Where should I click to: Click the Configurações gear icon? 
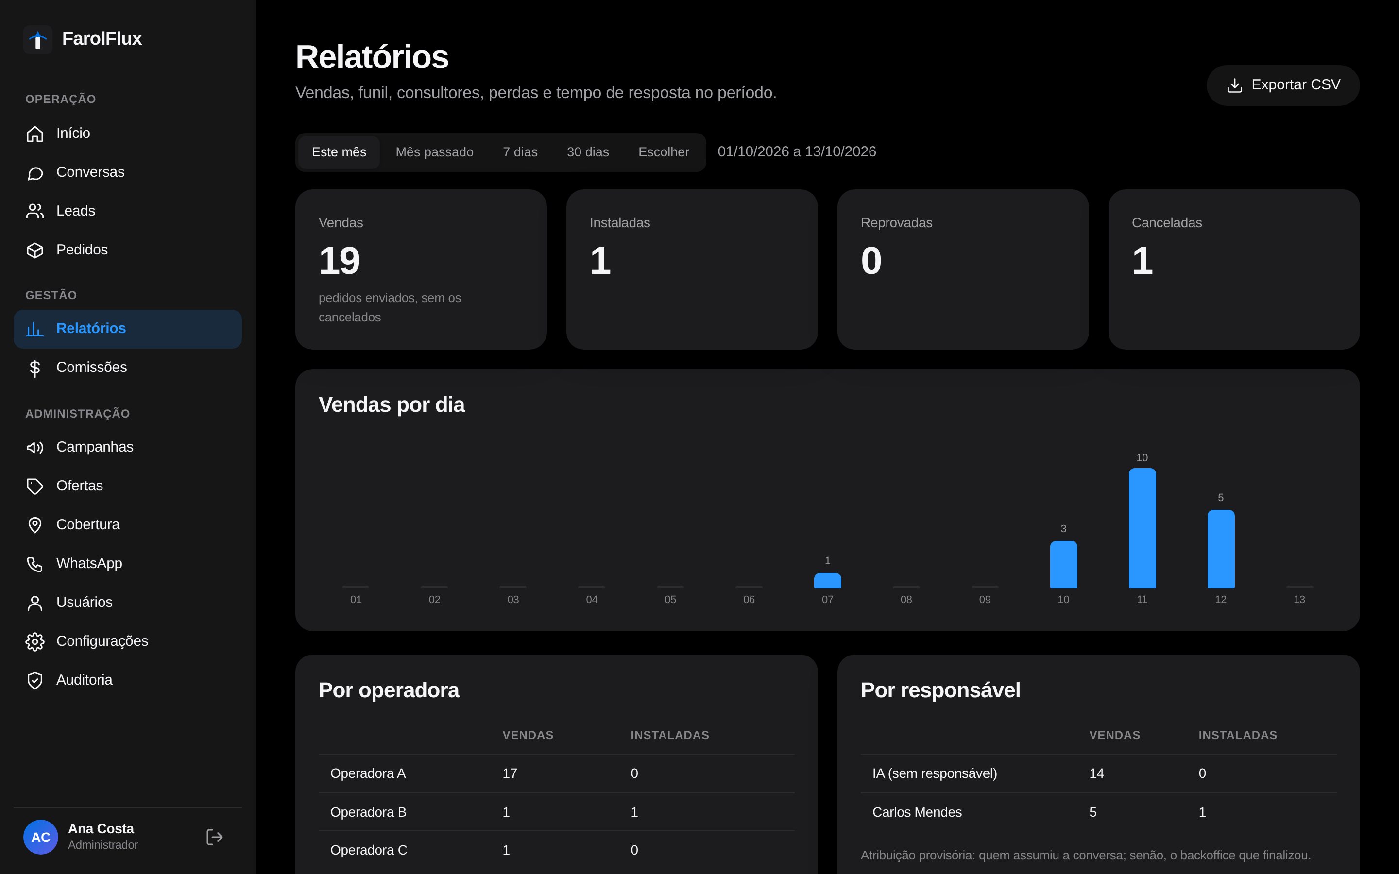34,641
